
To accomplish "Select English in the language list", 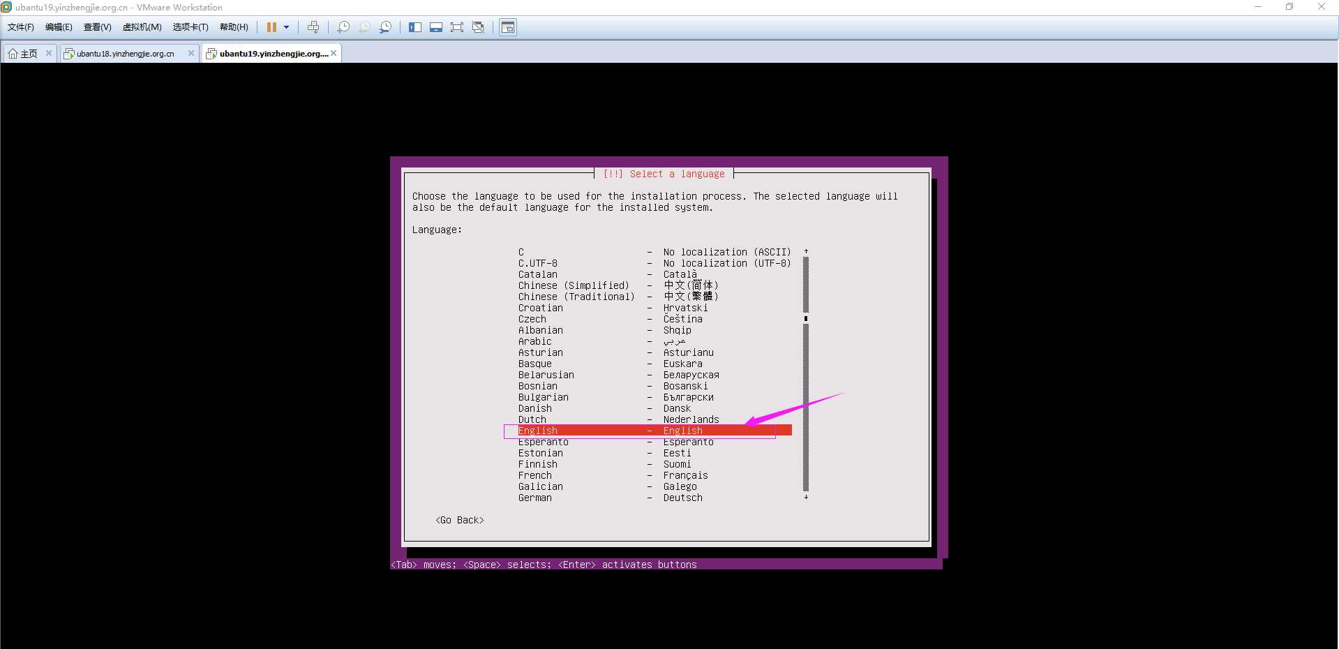I will point(654,431).
